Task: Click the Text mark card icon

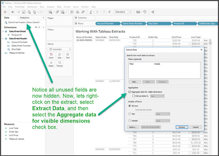Action: click(68, 55)
